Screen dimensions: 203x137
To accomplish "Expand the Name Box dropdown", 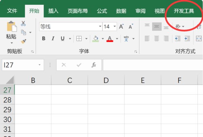I will pyautogui.click(x=40, y=65).
